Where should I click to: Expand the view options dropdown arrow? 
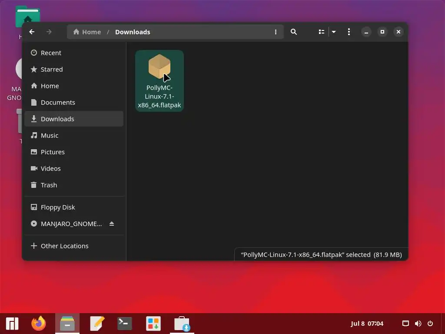point(334,32)
